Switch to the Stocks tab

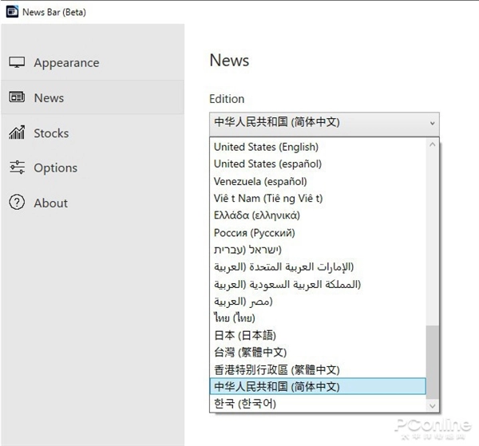click(51, 133)
